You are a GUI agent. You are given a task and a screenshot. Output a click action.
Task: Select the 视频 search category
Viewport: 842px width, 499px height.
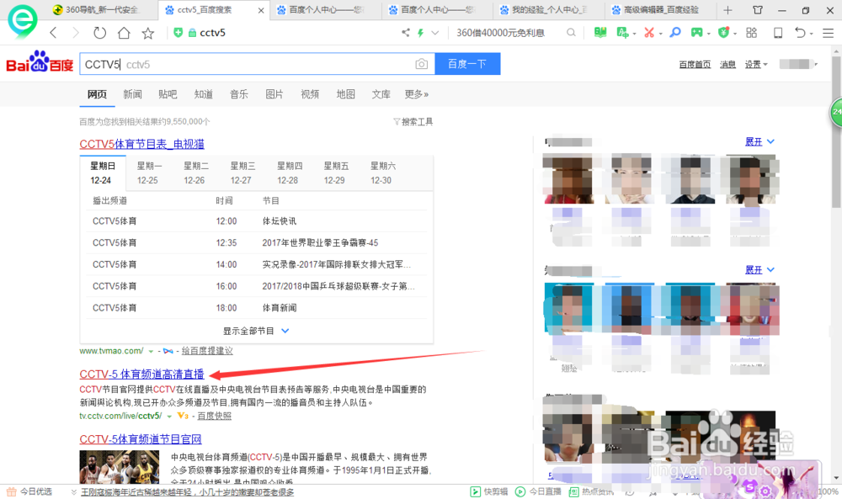(x=310, y=94)
